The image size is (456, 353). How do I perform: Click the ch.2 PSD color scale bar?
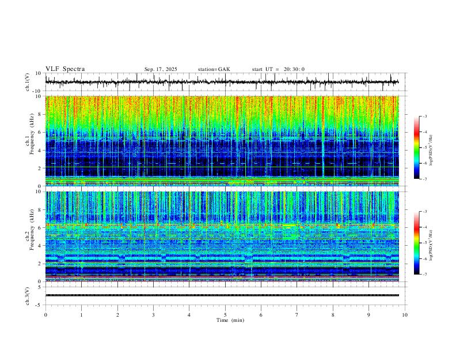tap(417, 243)
